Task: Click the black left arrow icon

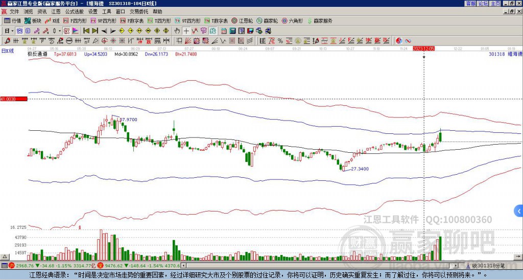Action: [104, 31]
